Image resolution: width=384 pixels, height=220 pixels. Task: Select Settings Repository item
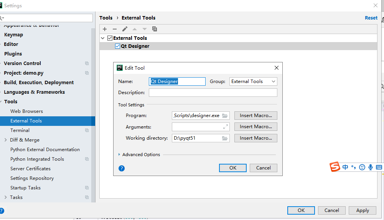click(x=32, y=178)
